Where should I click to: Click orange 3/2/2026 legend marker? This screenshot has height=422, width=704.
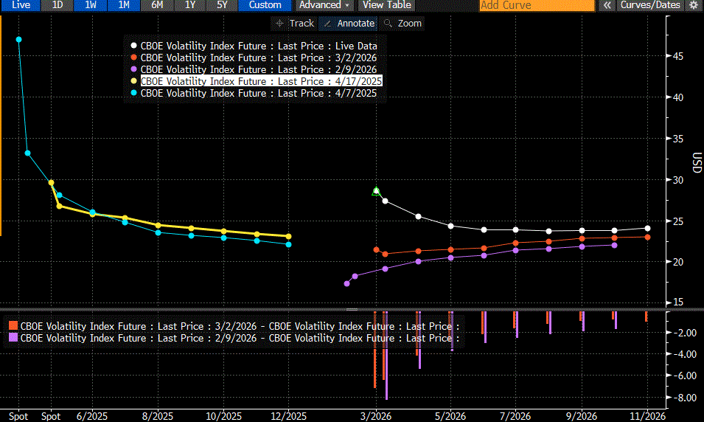[133, 58]
